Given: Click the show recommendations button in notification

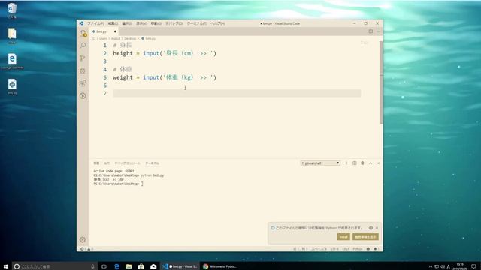Looking at the screenshot, I should click(x=365, y=237).
